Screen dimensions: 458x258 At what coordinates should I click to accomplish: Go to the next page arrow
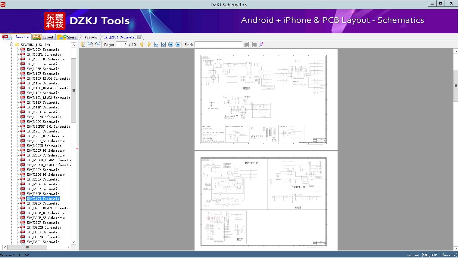pyautogui.click(x=149, y=44)
